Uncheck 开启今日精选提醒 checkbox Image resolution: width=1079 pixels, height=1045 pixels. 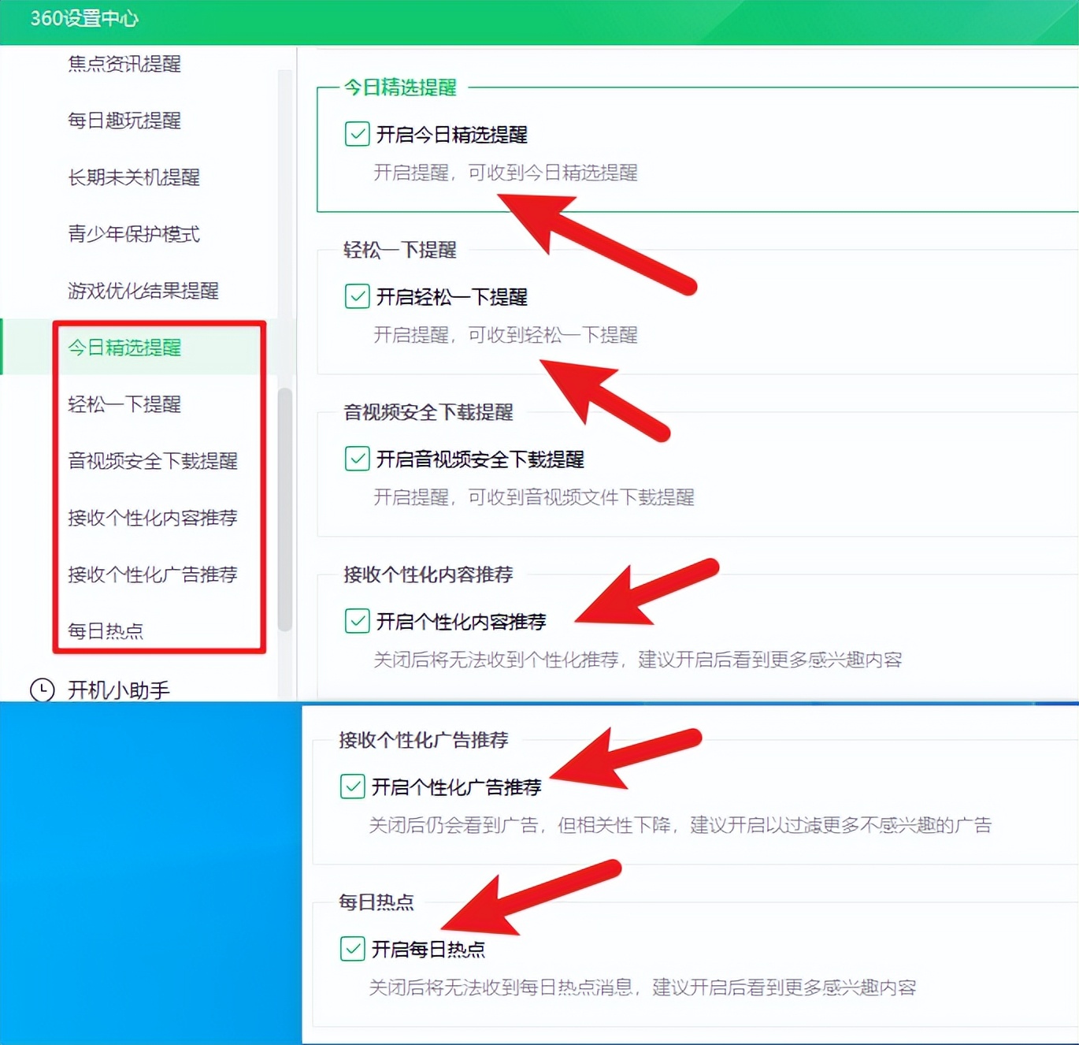point(357,134)
